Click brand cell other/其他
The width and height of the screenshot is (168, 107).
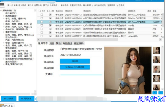click(133, 36)
